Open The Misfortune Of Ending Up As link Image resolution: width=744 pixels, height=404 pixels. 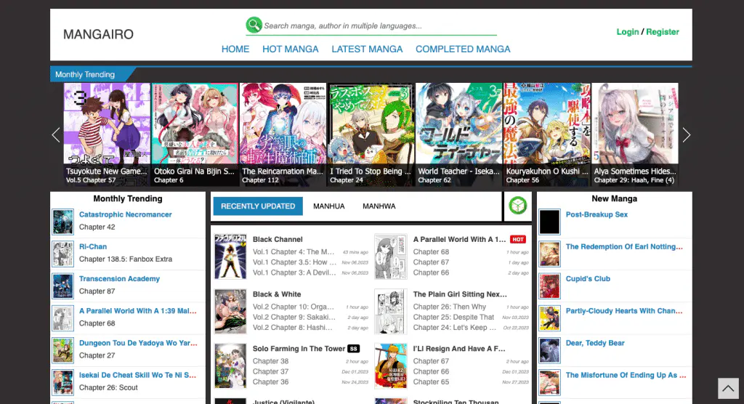click(626, 375)
